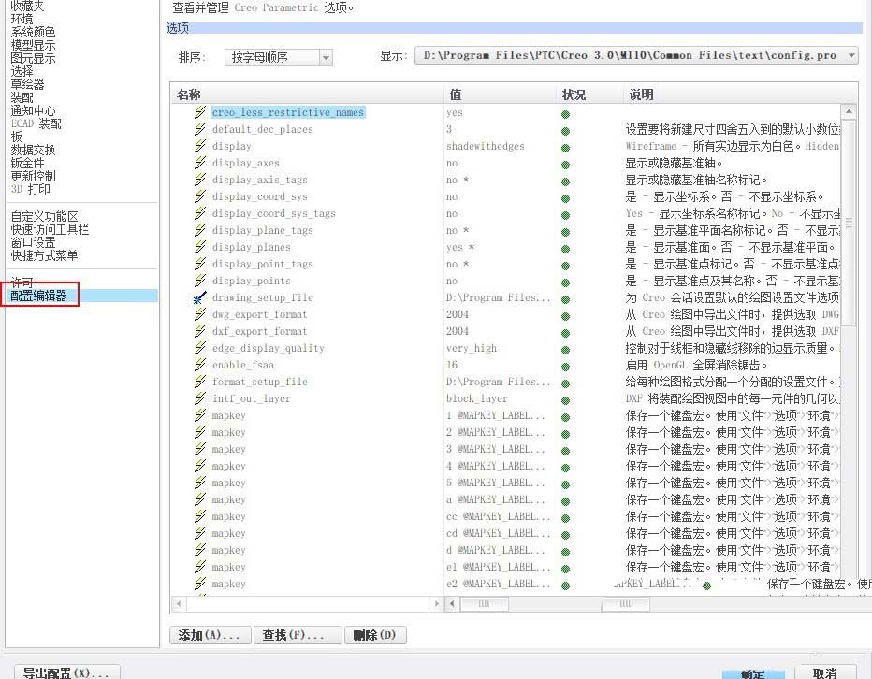Click the pencil icon next to edge_display_quality
The image size is (872, 679).
click(198, 348)
